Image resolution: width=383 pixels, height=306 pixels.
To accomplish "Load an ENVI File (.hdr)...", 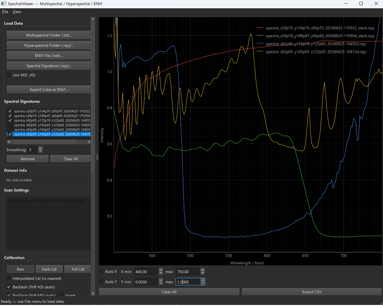I will click(49, 56).
